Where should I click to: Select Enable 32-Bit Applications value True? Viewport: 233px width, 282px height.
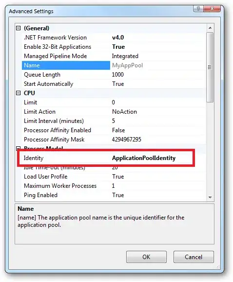pyautogui.click(x=118, y=47)
